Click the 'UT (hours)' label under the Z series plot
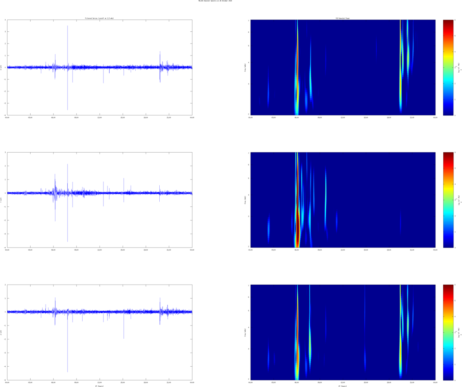 [99, 386]
